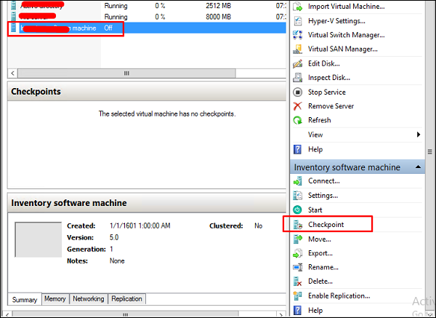Click the green Refresh icon
This screenshot has width=436, height=318.
(297, 120)
